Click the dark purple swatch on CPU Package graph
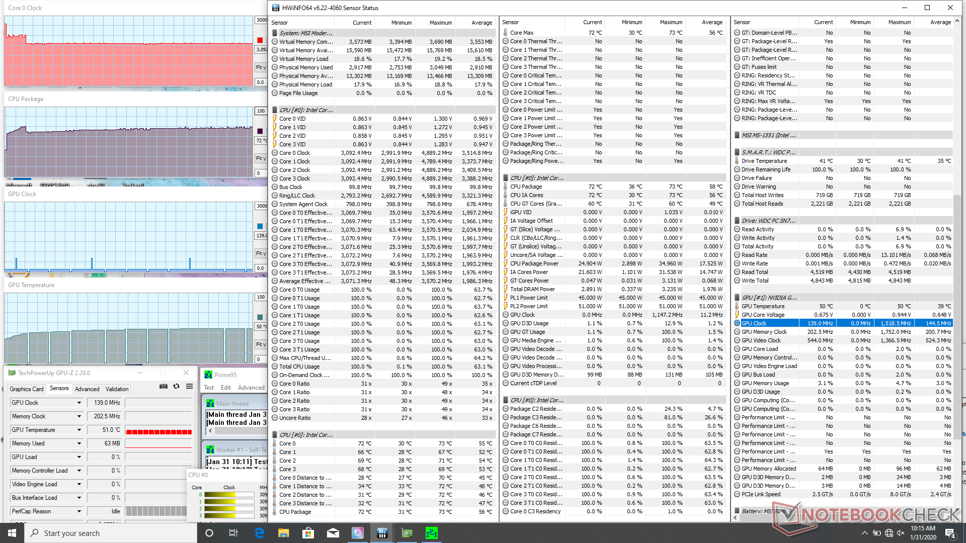 point(260,131)
